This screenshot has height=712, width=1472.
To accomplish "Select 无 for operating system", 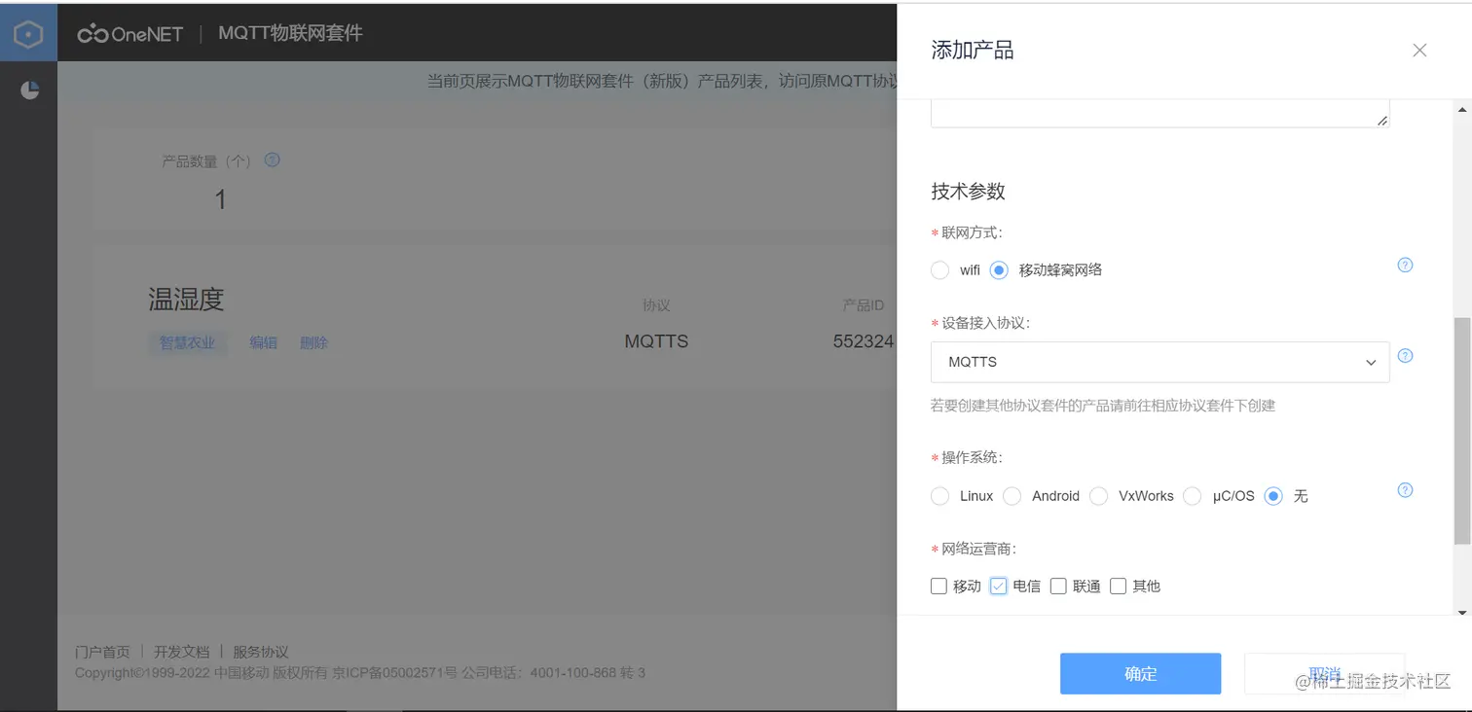I will coord(1273,496).
